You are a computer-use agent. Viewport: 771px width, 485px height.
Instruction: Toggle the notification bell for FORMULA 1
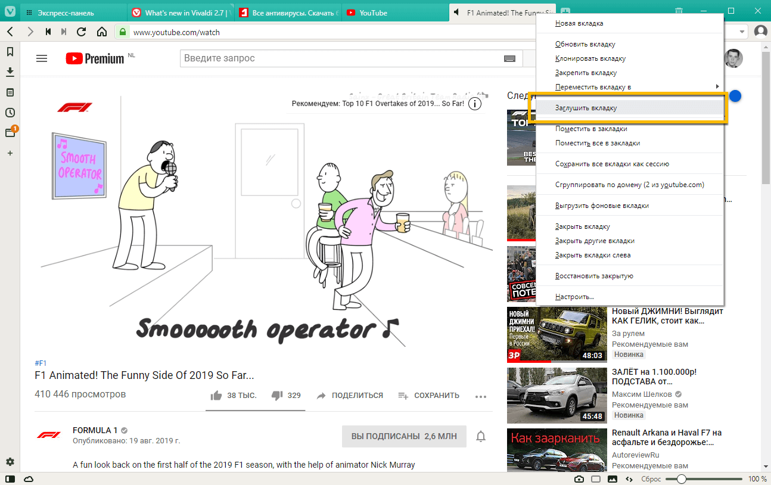[481, 437]
